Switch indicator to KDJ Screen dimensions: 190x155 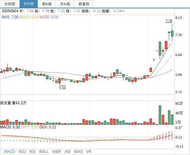pos(22,152)
